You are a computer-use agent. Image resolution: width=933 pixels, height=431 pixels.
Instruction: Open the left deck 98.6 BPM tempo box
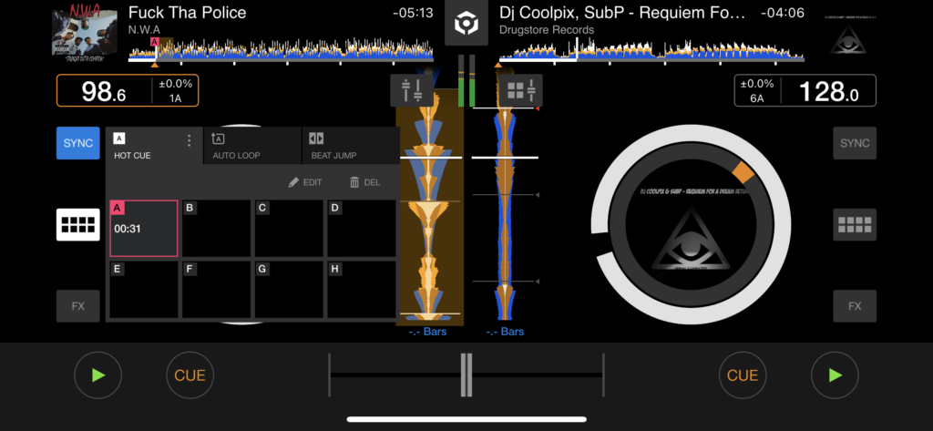click(x=128, y=90)
